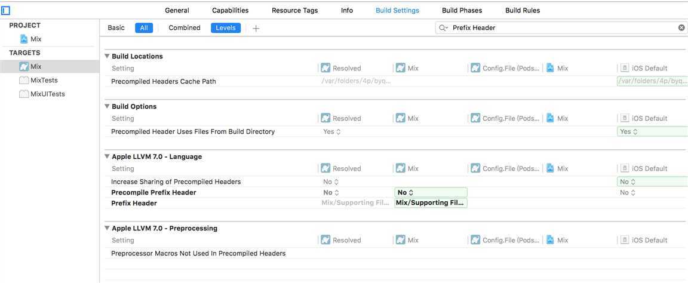
Task: Select the All settings filter button
Action: click(x=144, y=27)
